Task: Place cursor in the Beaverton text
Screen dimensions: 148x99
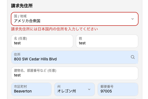Action: coord(23,91)
